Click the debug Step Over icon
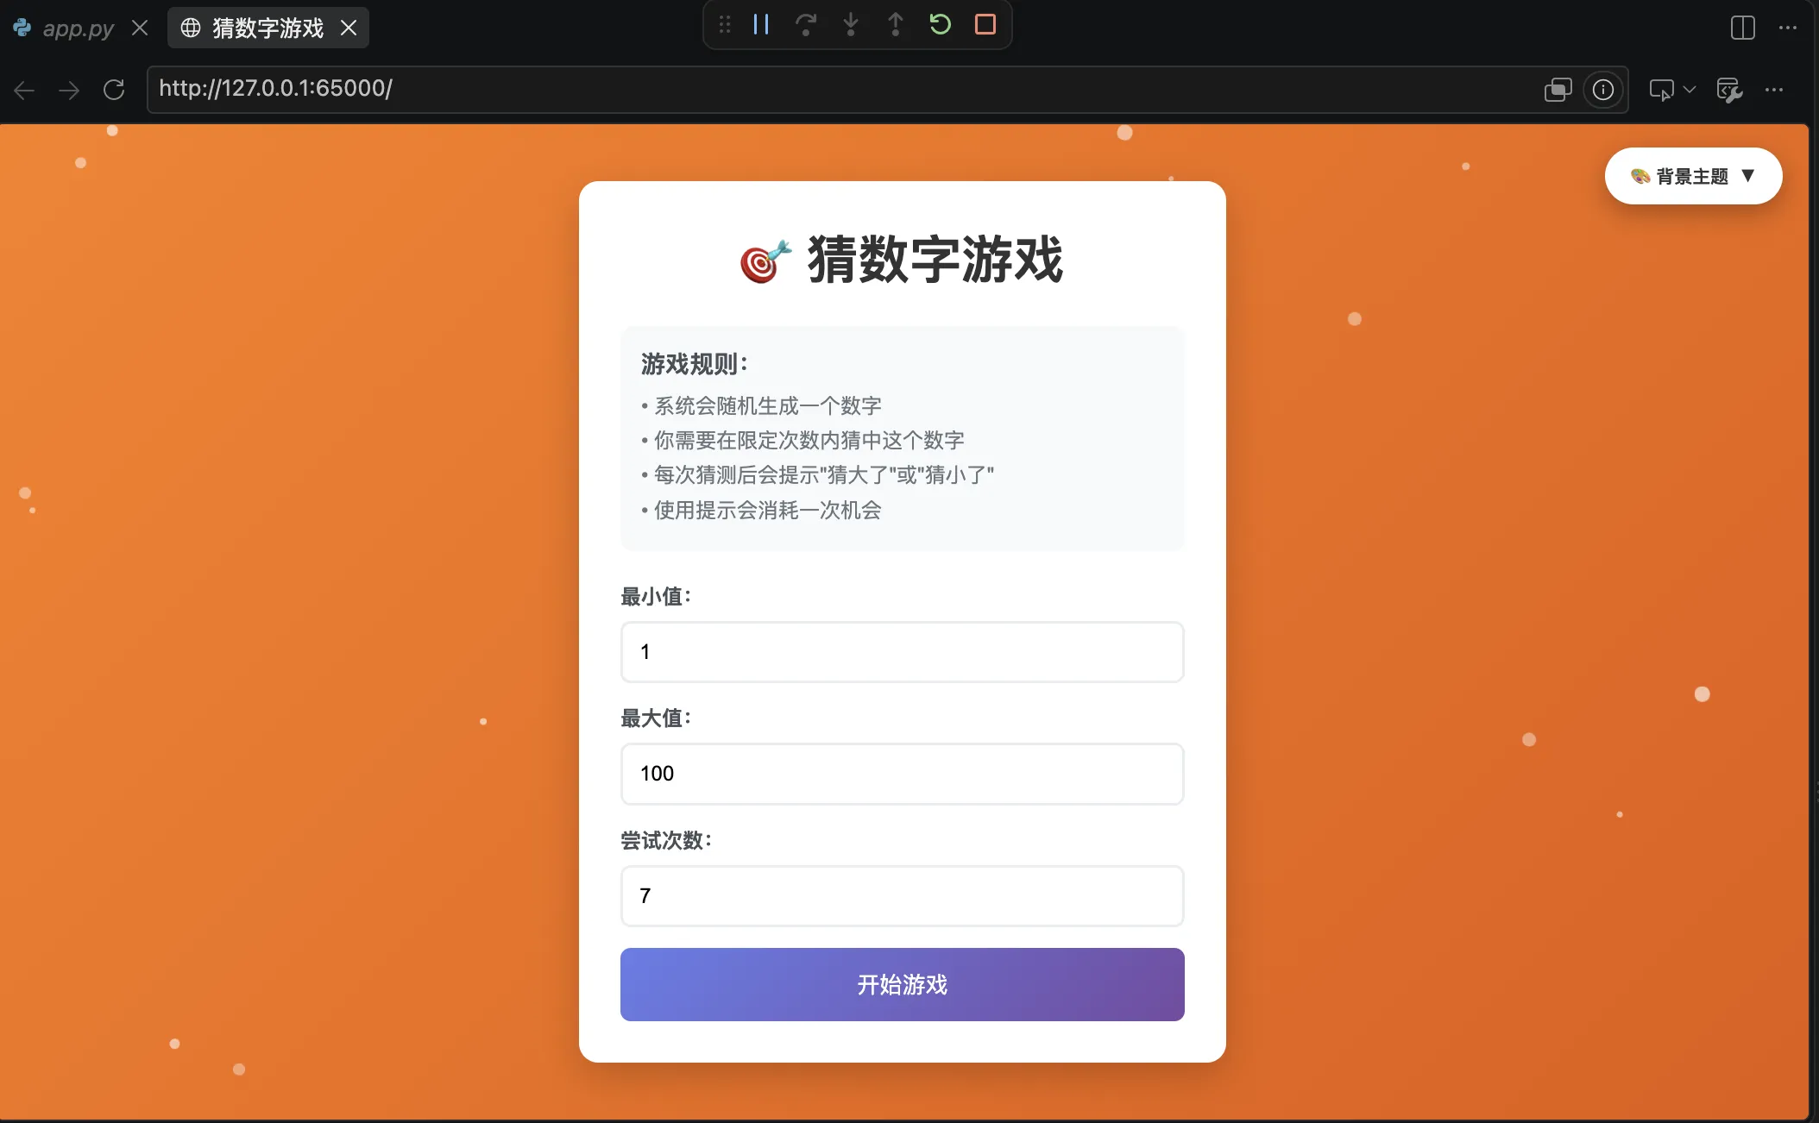1819x1123 pixels. tap(806, 24)
